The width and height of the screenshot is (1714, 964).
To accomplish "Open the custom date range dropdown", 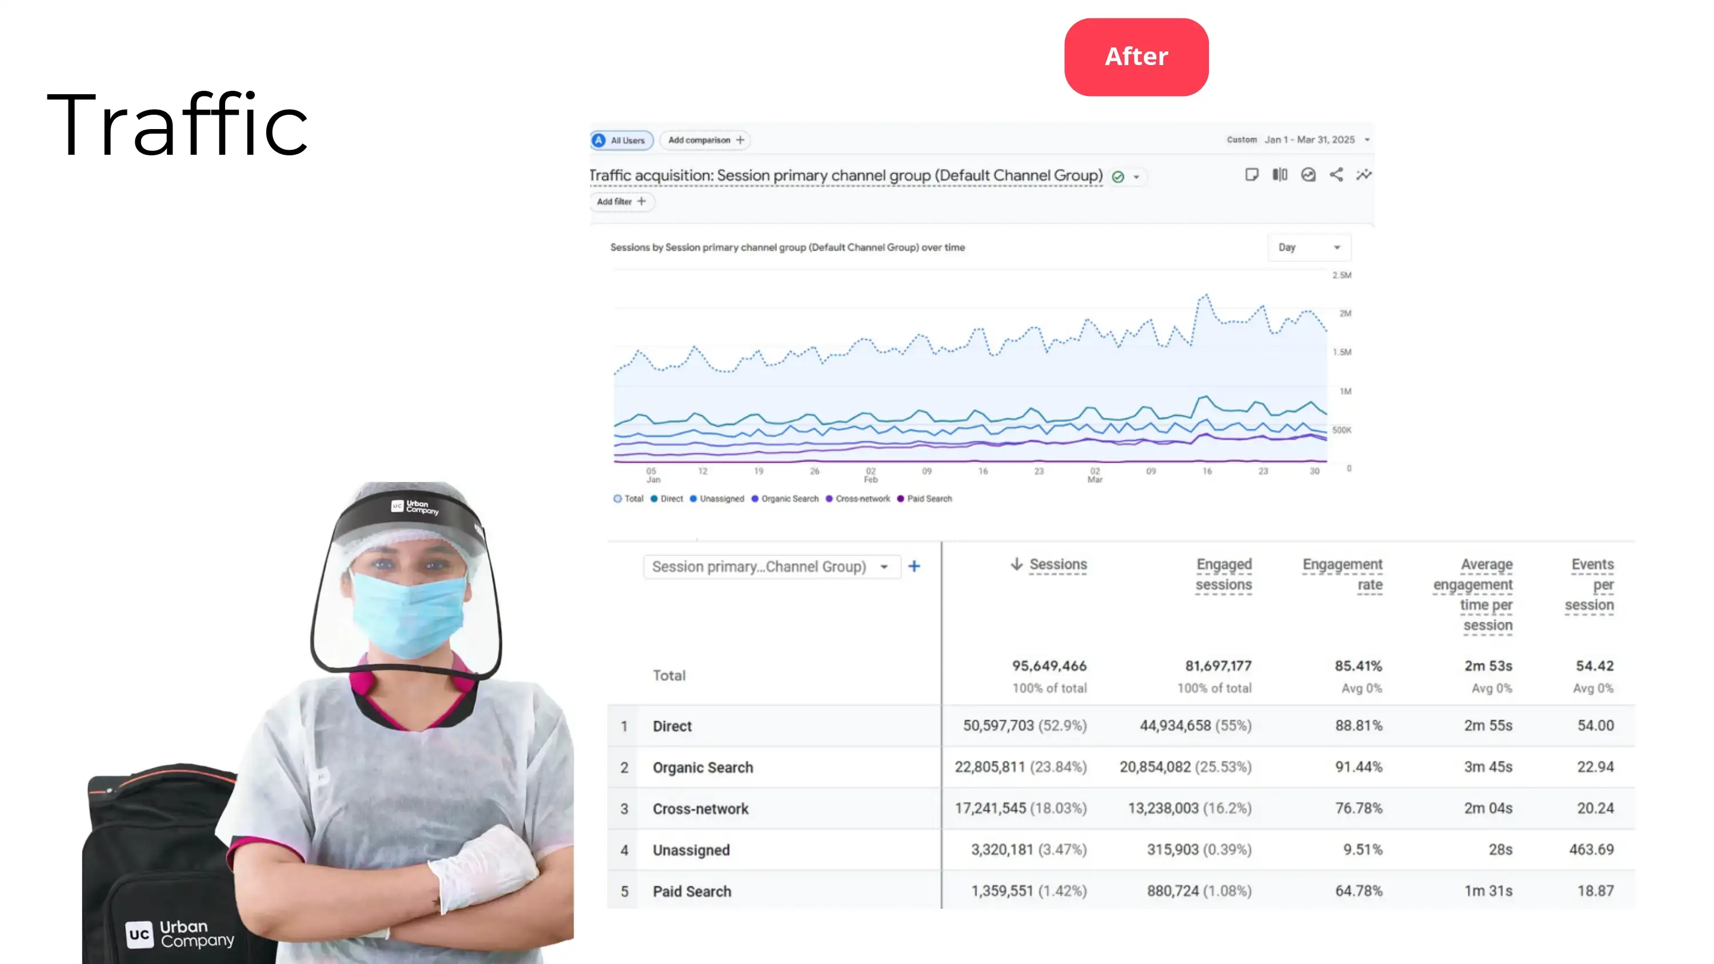I will [x=1367, y=140].
